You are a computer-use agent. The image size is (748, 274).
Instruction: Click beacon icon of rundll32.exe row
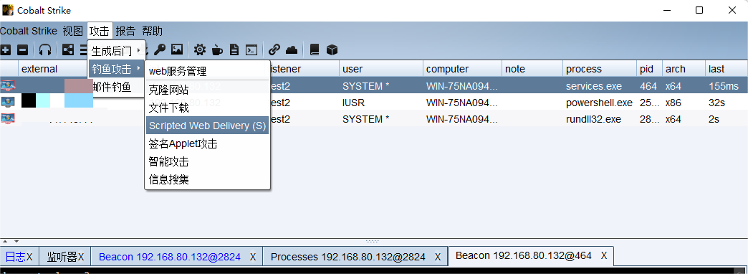[x=8, y=118]
